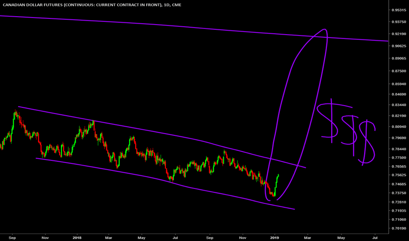Click the 0.84690 price scale value
Image resolution: width=409 pixels, height=241 pixels.
pos(399,94)
